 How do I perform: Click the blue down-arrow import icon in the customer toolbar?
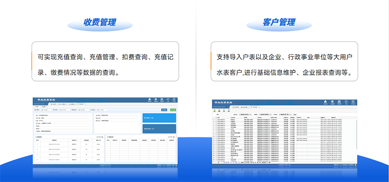tap(229, 110)
